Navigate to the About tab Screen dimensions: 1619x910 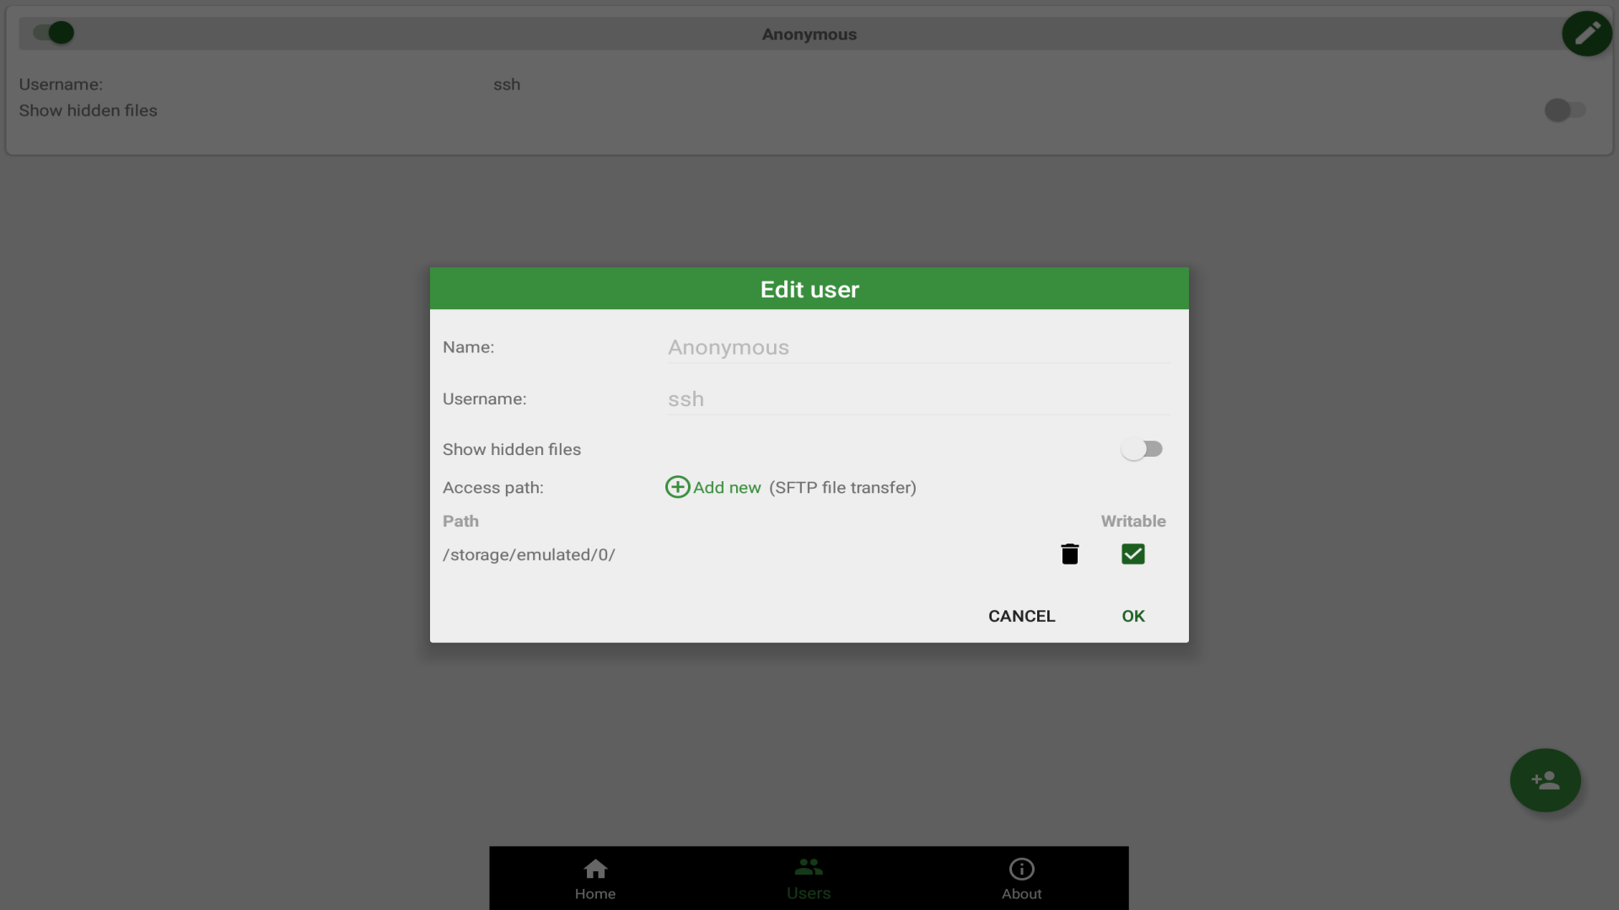coord(1021,877)
